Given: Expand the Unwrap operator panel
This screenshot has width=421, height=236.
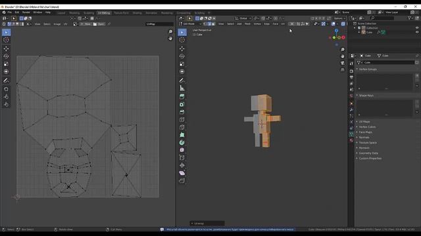Looking at the screenshot, I should coord(207,223).
